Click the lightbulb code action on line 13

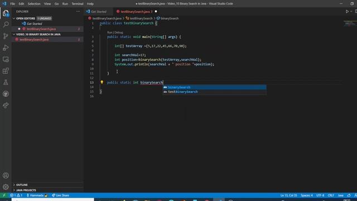pyautogui.click(x=102, y=82)
